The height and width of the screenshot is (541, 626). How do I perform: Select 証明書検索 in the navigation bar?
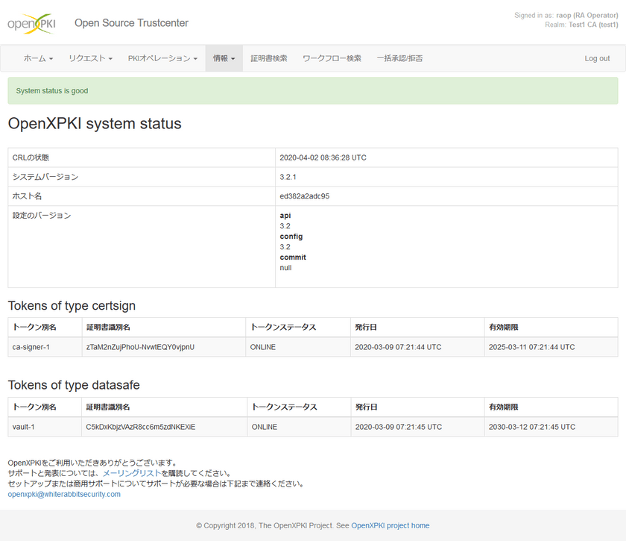pos(269,58)
